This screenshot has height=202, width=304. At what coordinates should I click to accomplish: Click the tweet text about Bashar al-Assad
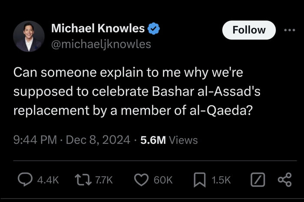(x=137, y=91)
